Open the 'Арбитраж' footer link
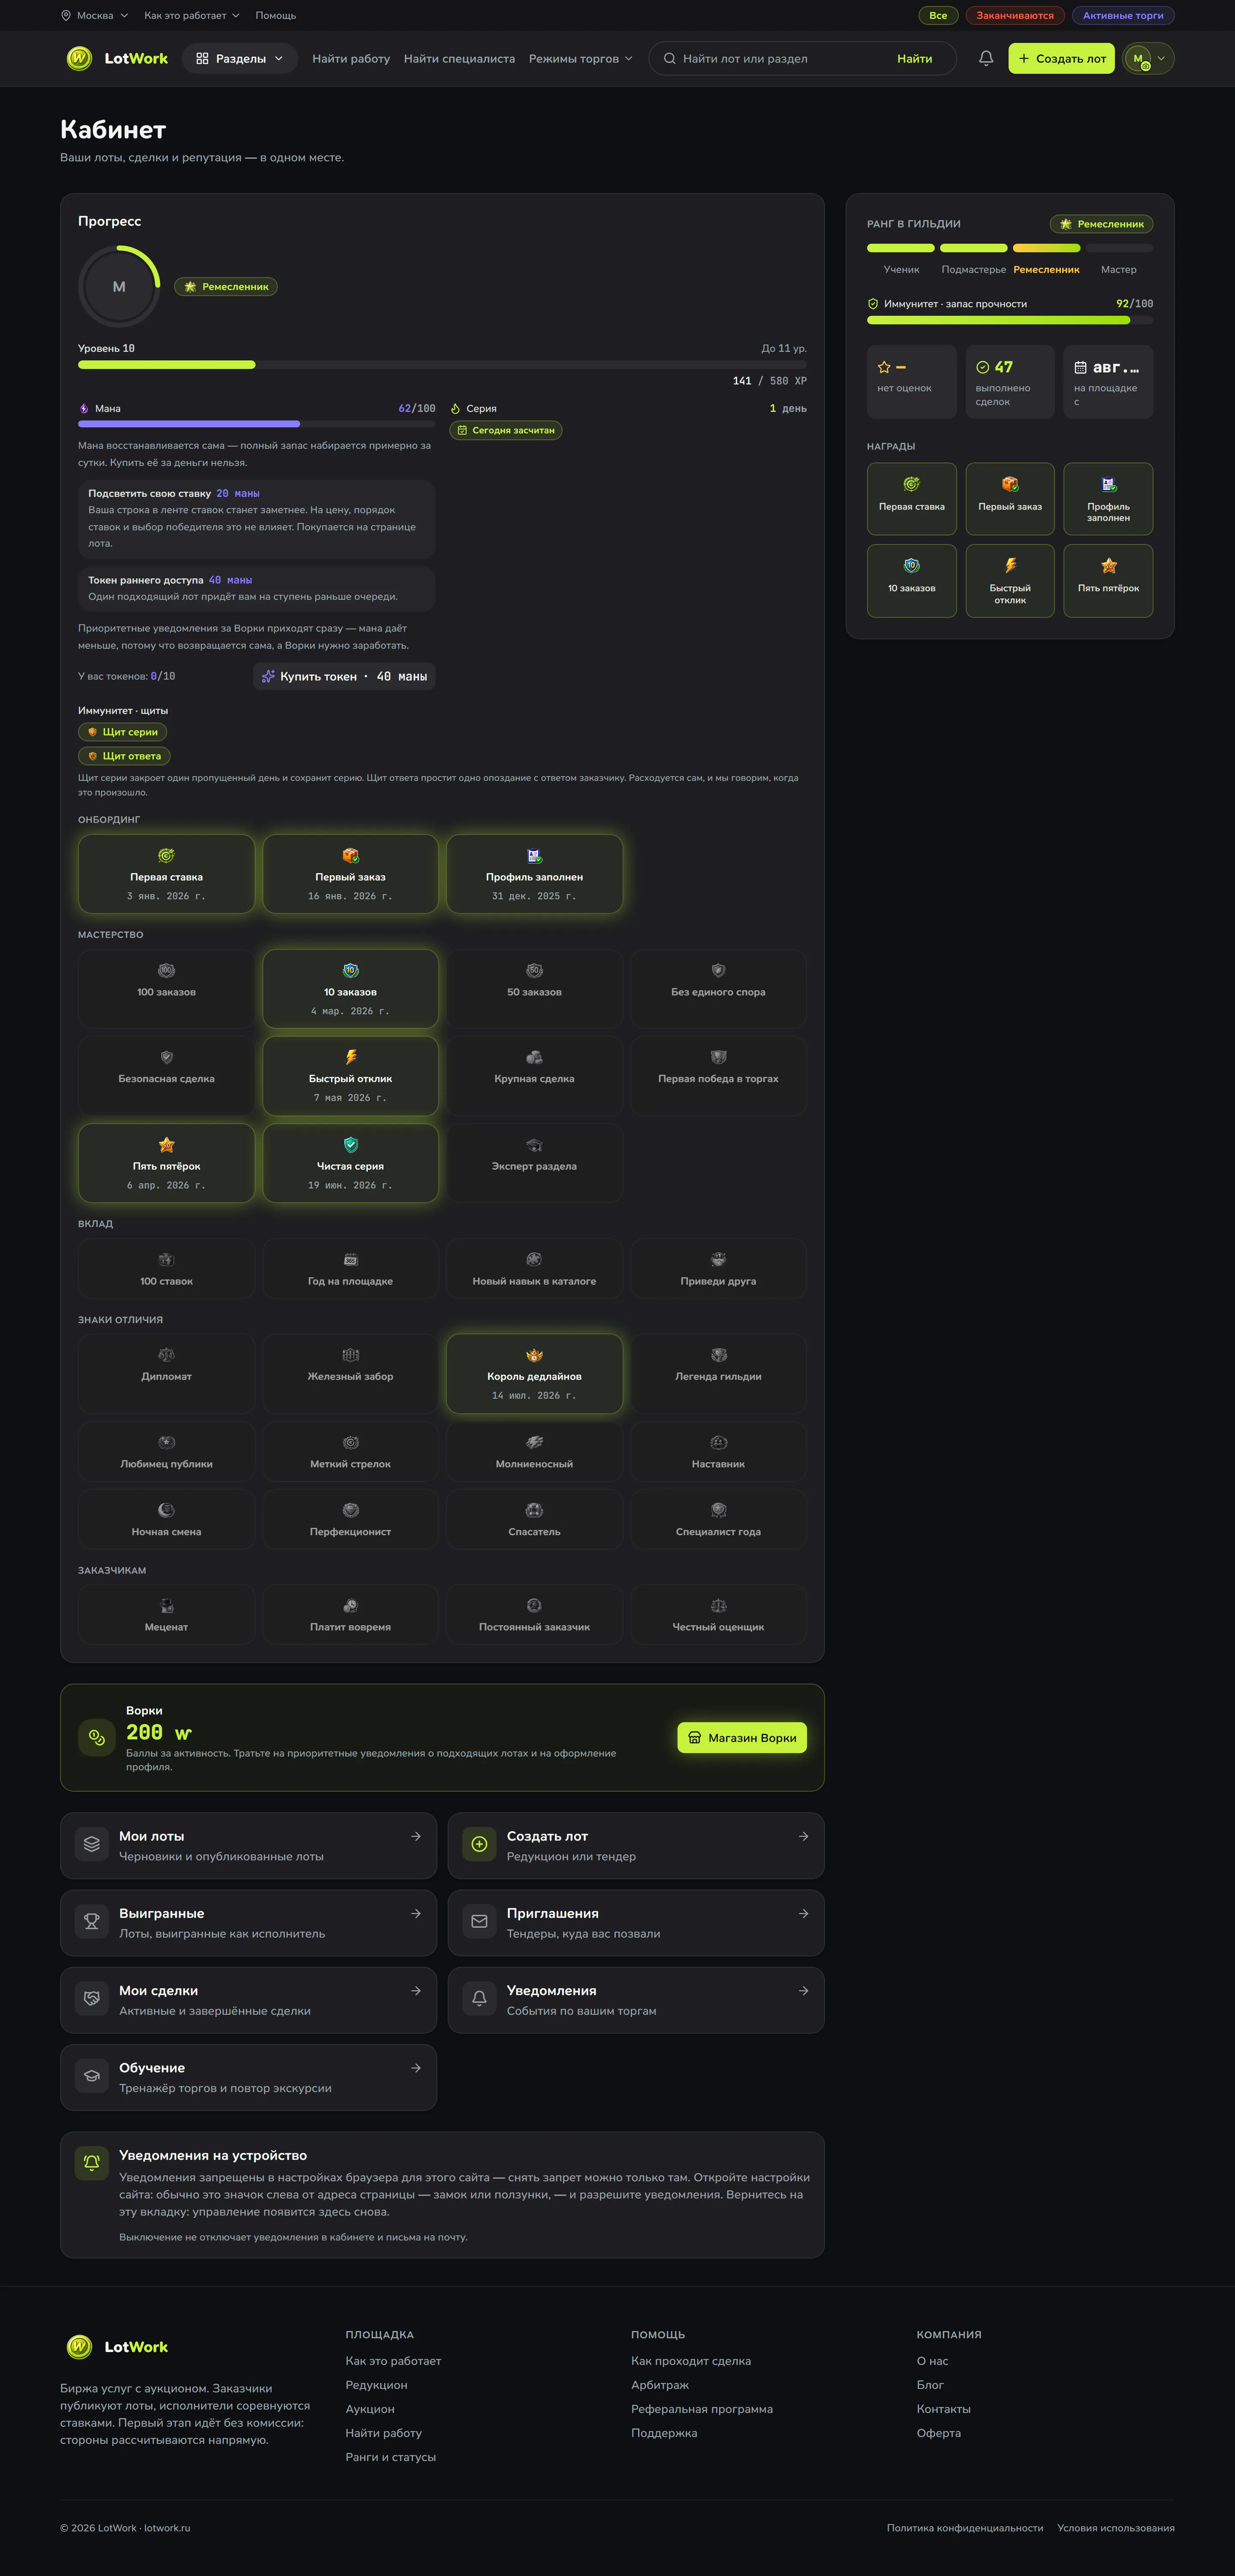 coord(660,2385)
